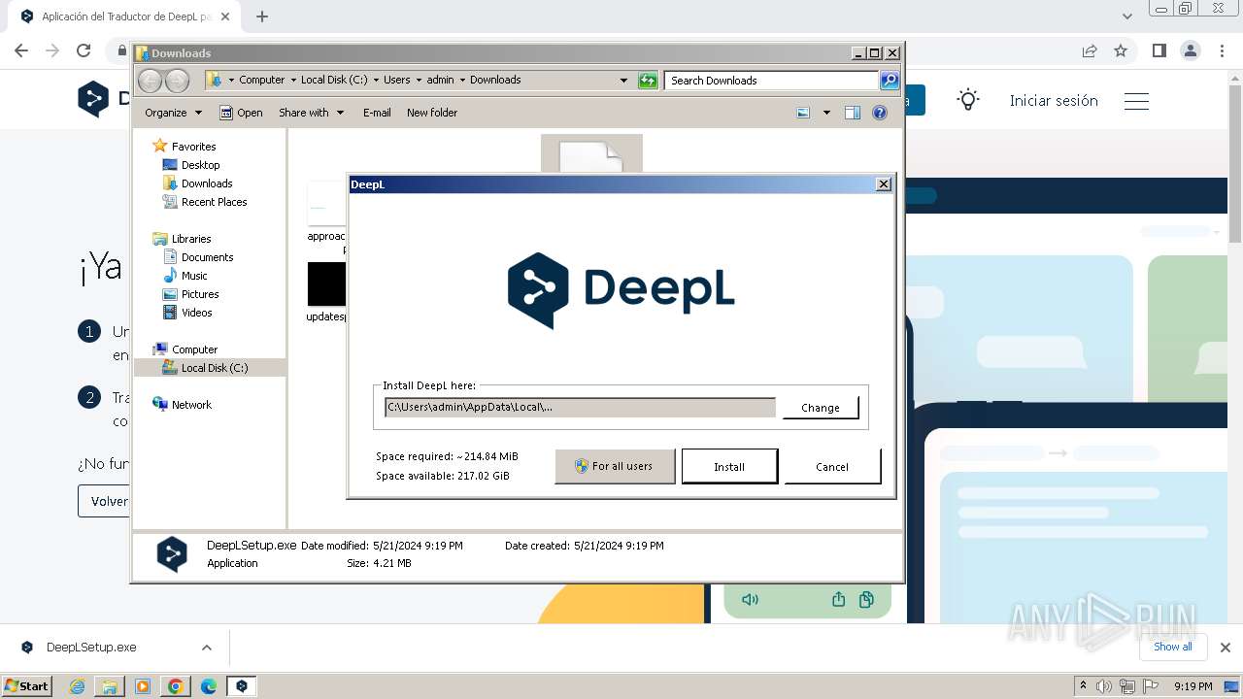Open the DeepL page hamburger menu
The height and width of the screenshot is (699, 1243).
1136,101
